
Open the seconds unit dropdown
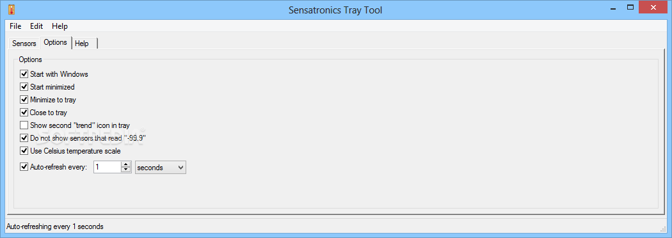coord(161,168)
